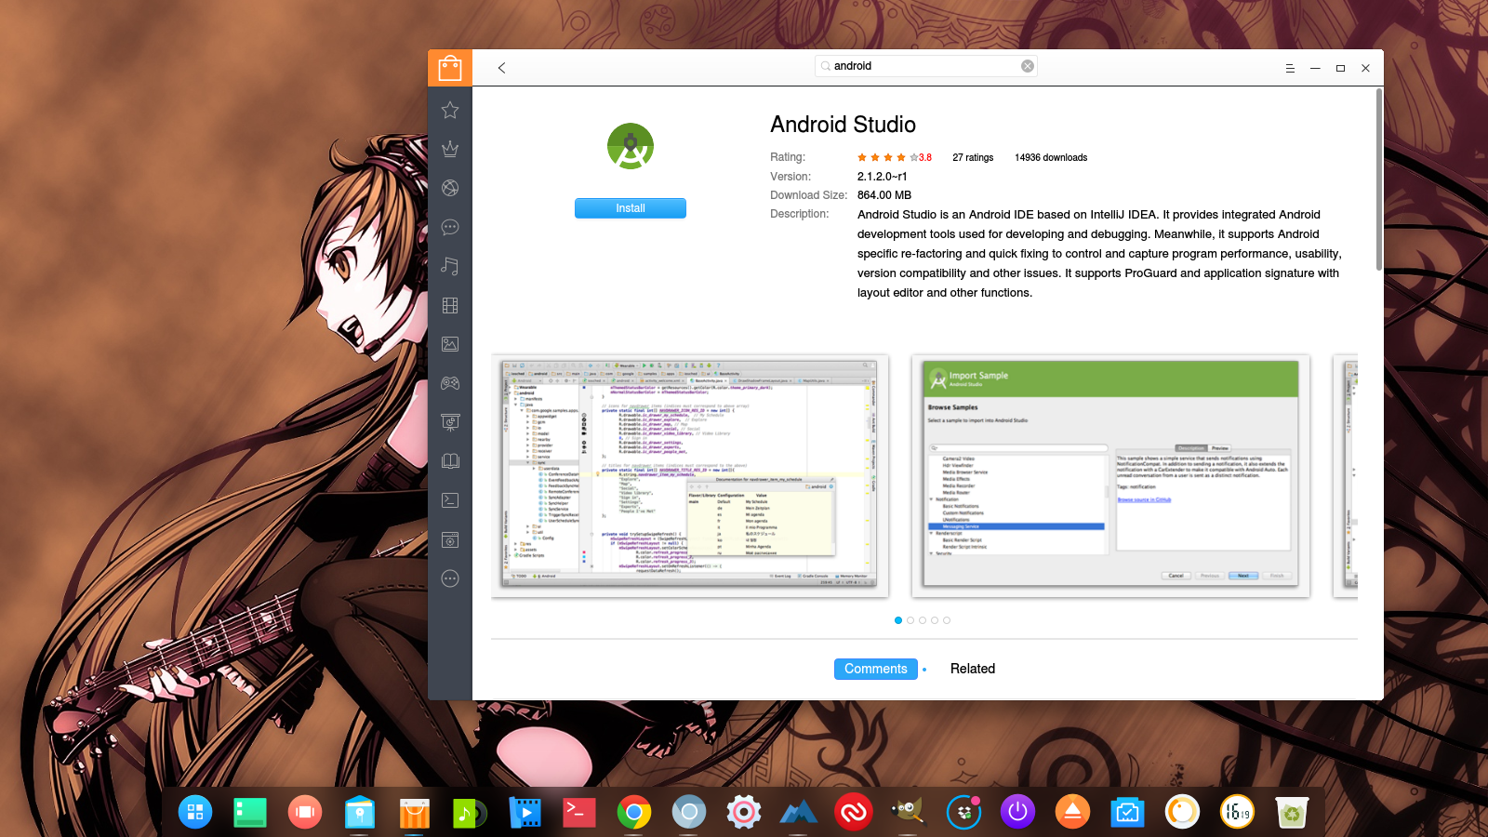
Task: Open Deepin Movie from the dock
Action: point(525,812)
